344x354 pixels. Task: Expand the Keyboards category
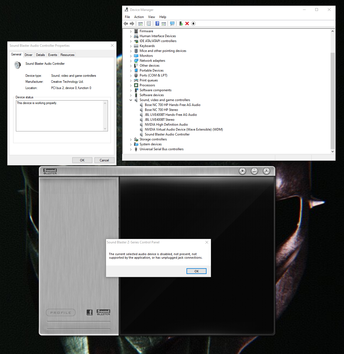[131, 46]
